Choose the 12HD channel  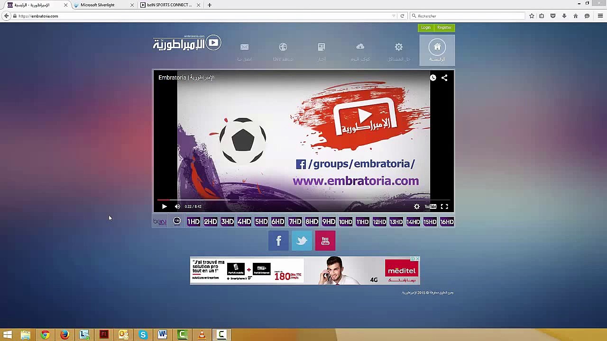tap(379, 222)
